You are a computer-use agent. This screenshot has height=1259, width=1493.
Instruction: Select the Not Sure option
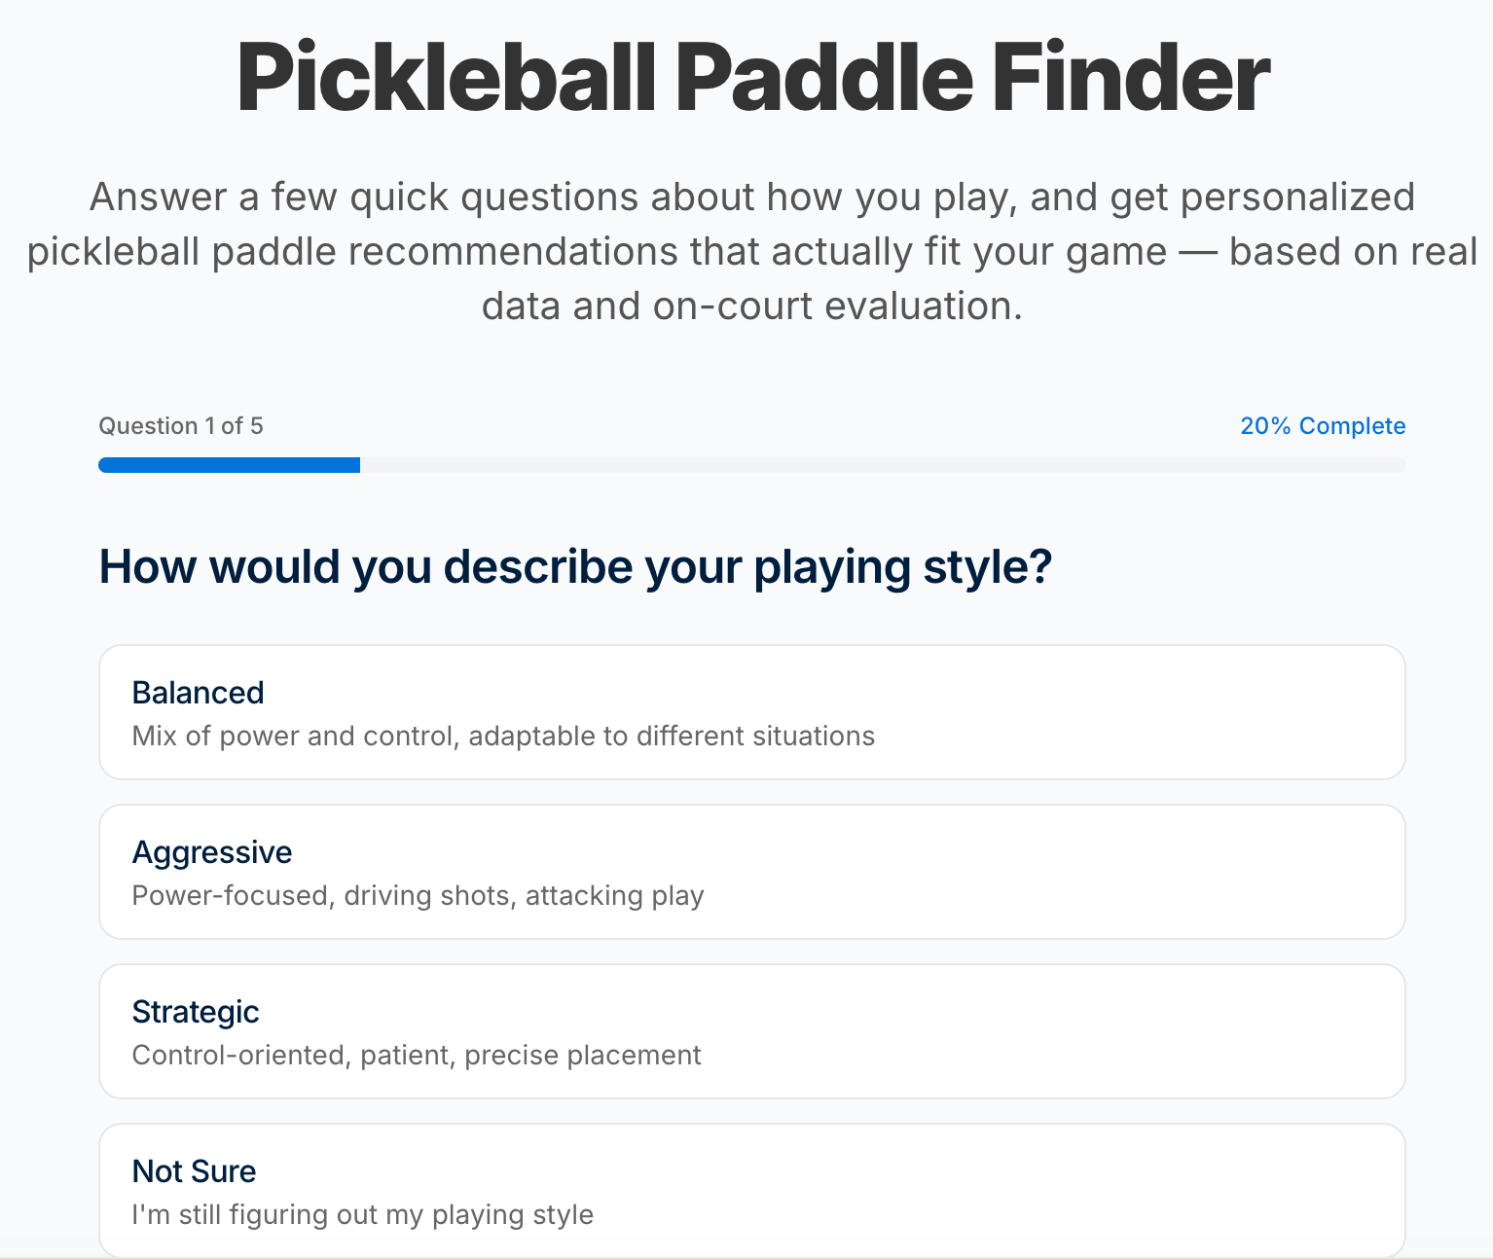click(x=751, y=1191)
